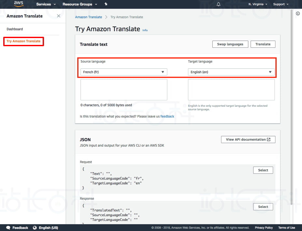This screenshot has height=231, width=302.
Task: Click the pin shortcut icon in top bar
Action: pyautogui.click(x=106, y=4)
